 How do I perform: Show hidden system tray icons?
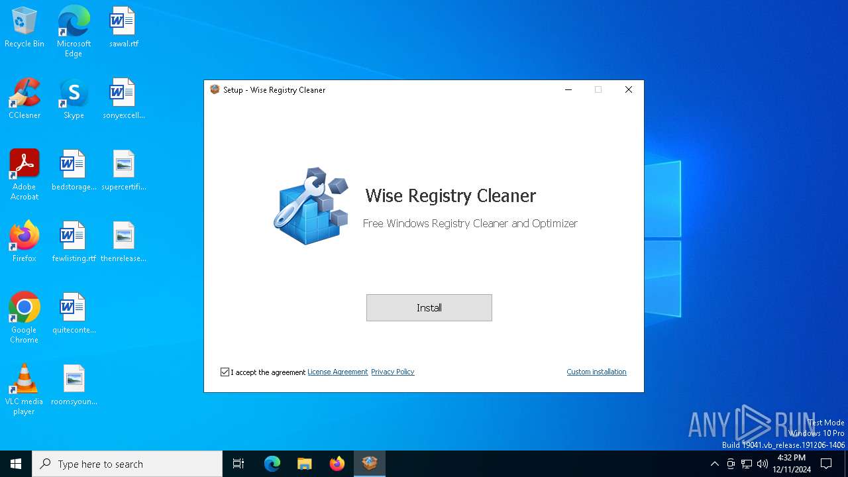714,464
